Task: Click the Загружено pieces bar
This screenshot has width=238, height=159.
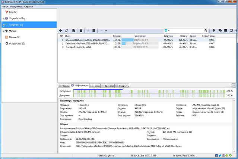Action: 149,91
